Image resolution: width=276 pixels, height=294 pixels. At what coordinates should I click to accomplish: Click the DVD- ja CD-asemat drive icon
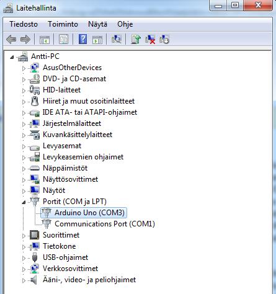35,79
